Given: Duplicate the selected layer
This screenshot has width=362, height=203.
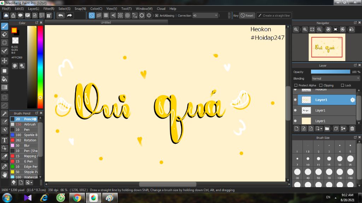Looking at the screenshot, I should [336, 129].
